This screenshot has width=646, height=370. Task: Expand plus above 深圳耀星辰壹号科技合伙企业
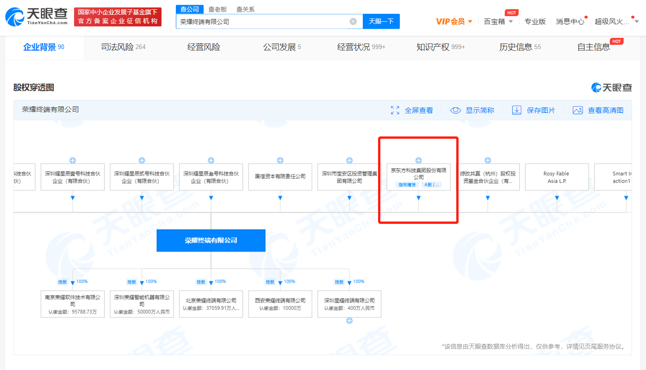(x=73, y=160)
